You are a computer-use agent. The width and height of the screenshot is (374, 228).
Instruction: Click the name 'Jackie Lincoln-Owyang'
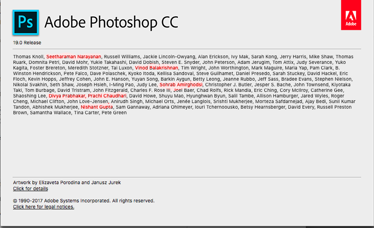tap(169, 57)
